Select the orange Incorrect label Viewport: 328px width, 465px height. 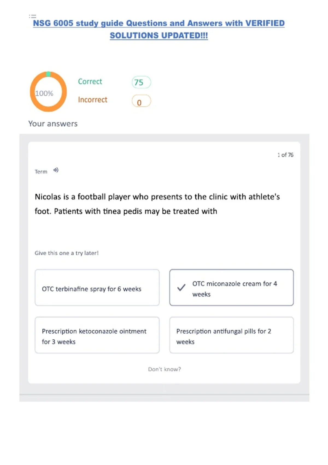[x=93, y=100]
